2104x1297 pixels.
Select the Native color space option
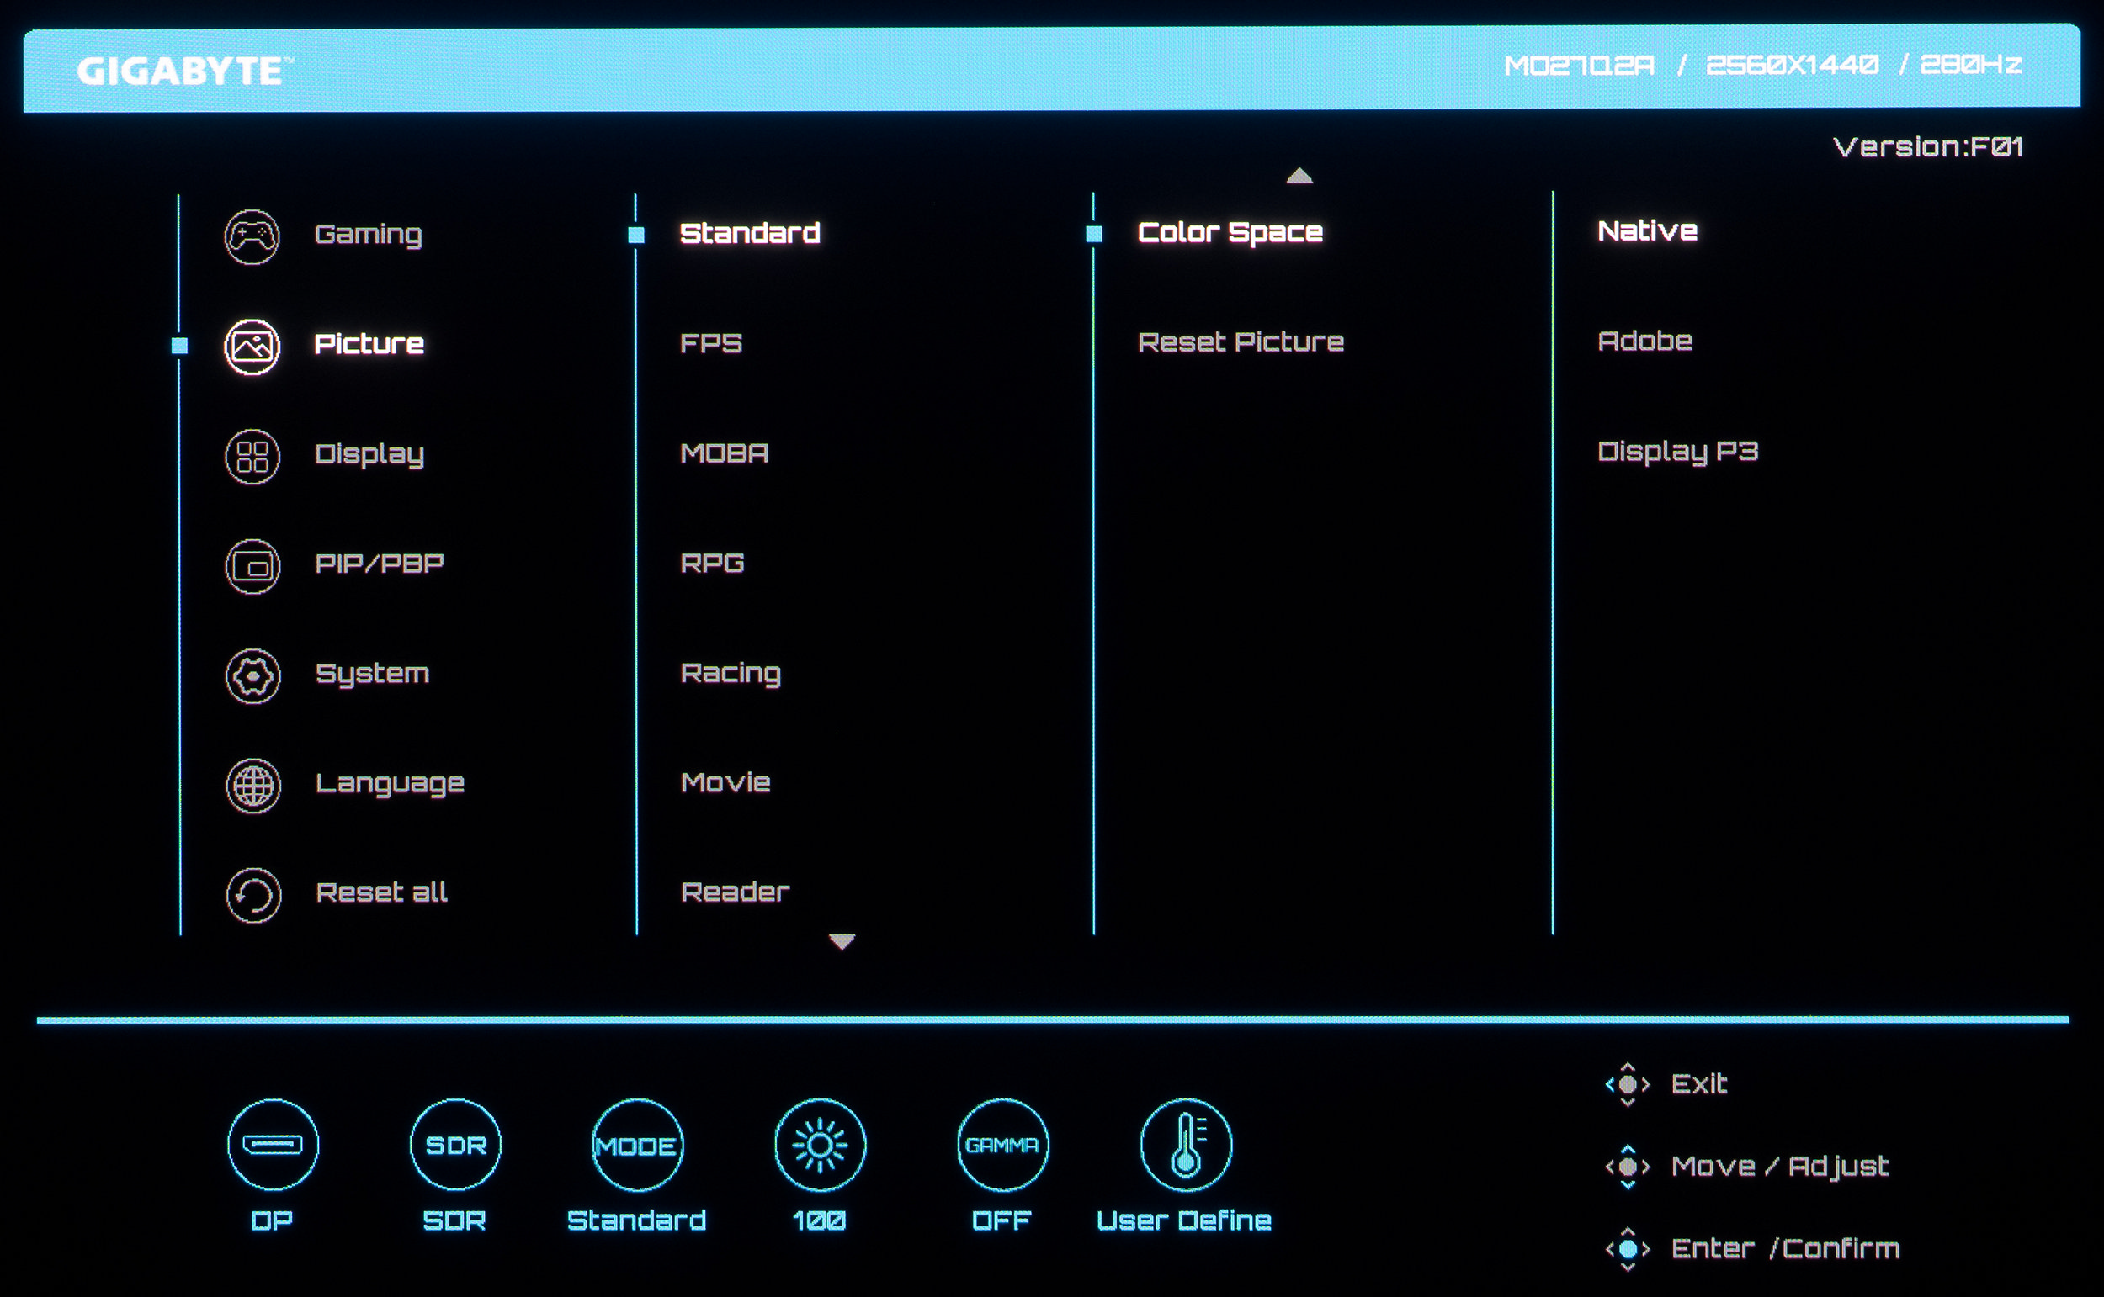tap(1647, 230)
